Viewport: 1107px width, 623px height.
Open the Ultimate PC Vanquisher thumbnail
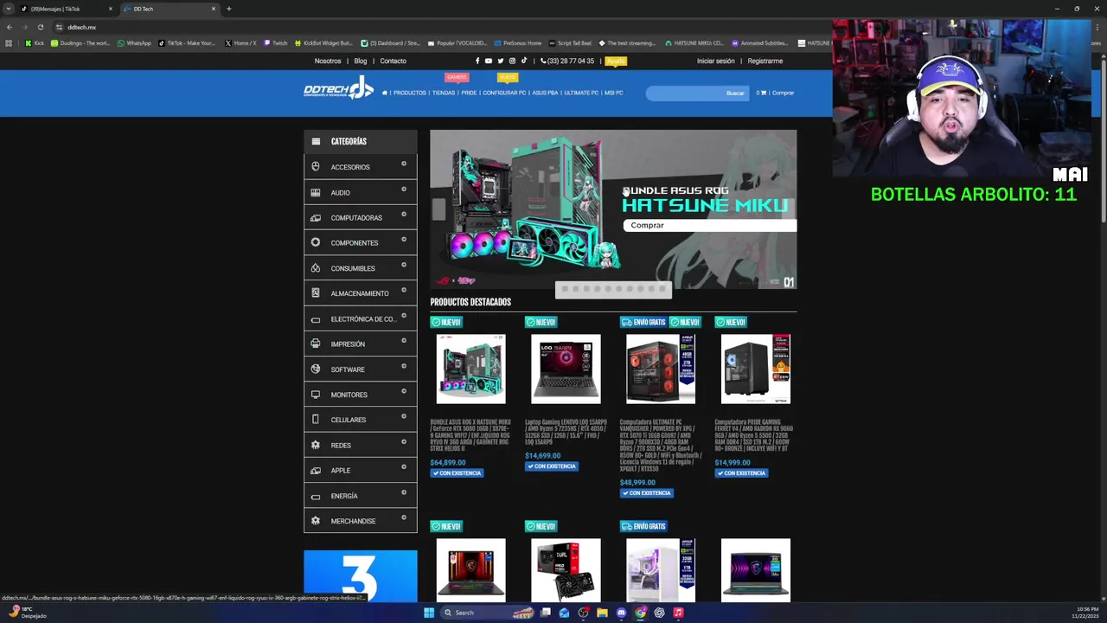coord(661,369)
